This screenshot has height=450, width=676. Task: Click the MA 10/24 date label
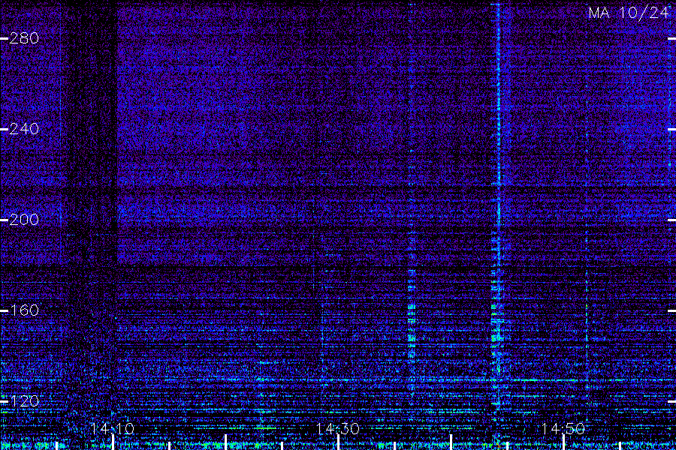tap(629, 13)
